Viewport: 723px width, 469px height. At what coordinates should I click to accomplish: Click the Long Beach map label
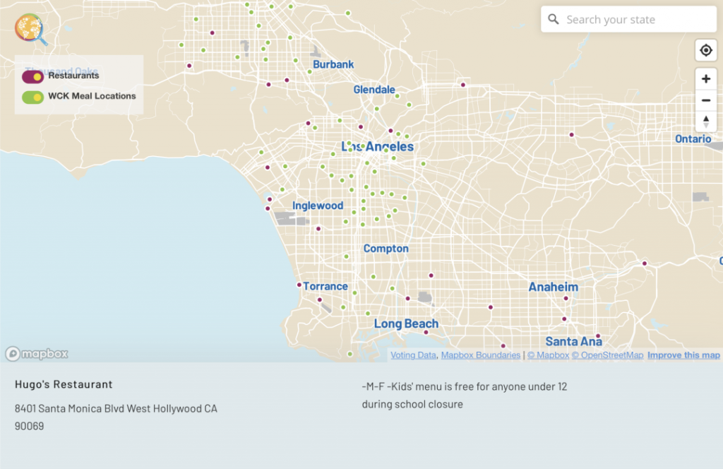(406, 323)
